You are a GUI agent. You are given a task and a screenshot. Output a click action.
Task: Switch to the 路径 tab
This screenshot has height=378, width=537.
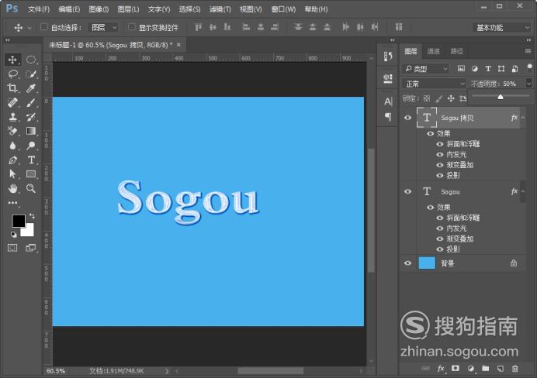[457, 51]
